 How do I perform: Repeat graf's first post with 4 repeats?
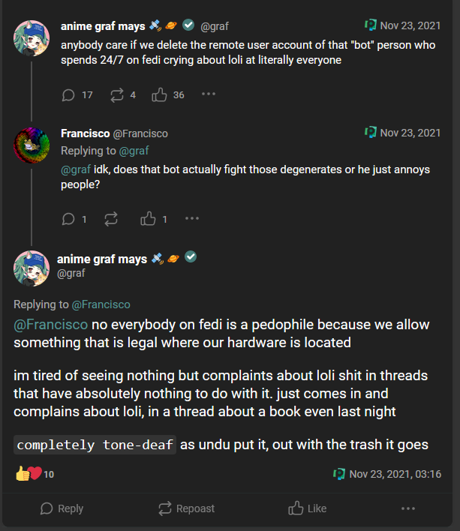[x=116, y=95]
